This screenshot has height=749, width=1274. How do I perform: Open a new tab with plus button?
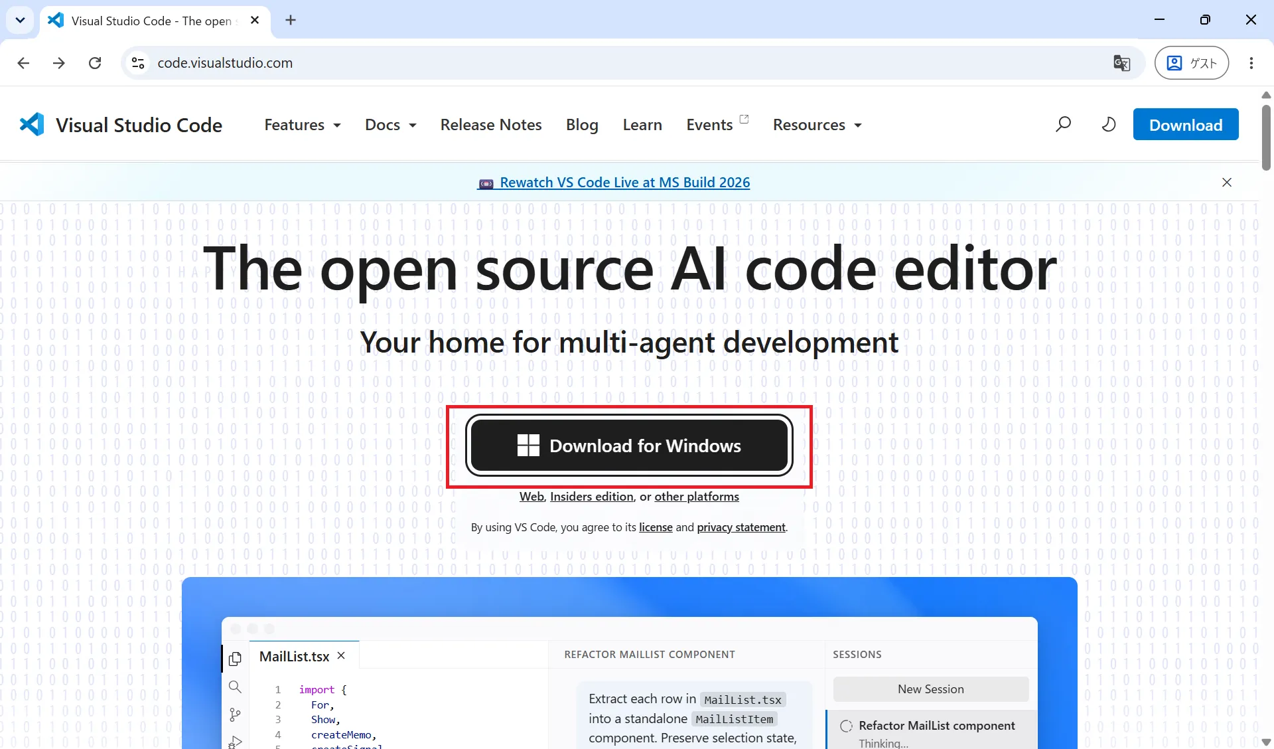291,20
